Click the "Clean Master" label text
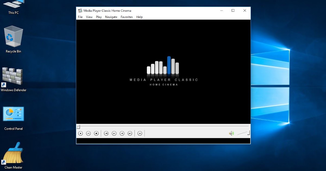Screen dimensions: 326x171 click(14, 167)
